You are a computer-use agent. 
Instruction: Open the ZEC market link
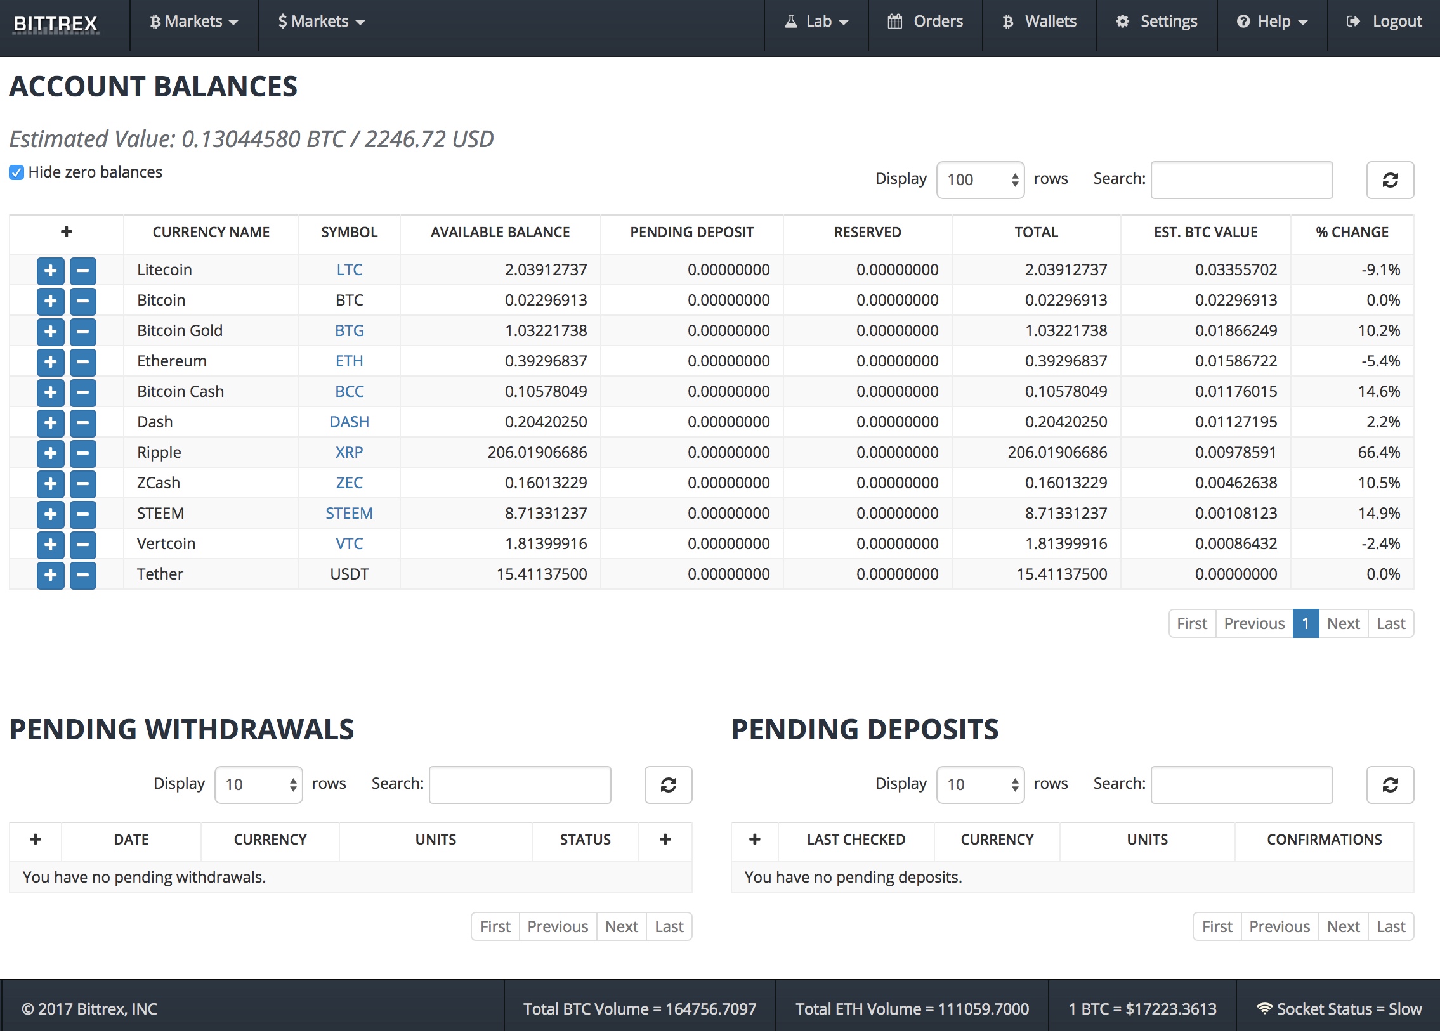(349, 483)
